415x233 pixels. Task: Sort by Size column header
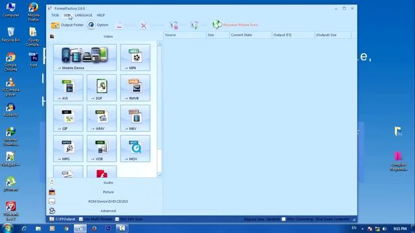point(218,35)
